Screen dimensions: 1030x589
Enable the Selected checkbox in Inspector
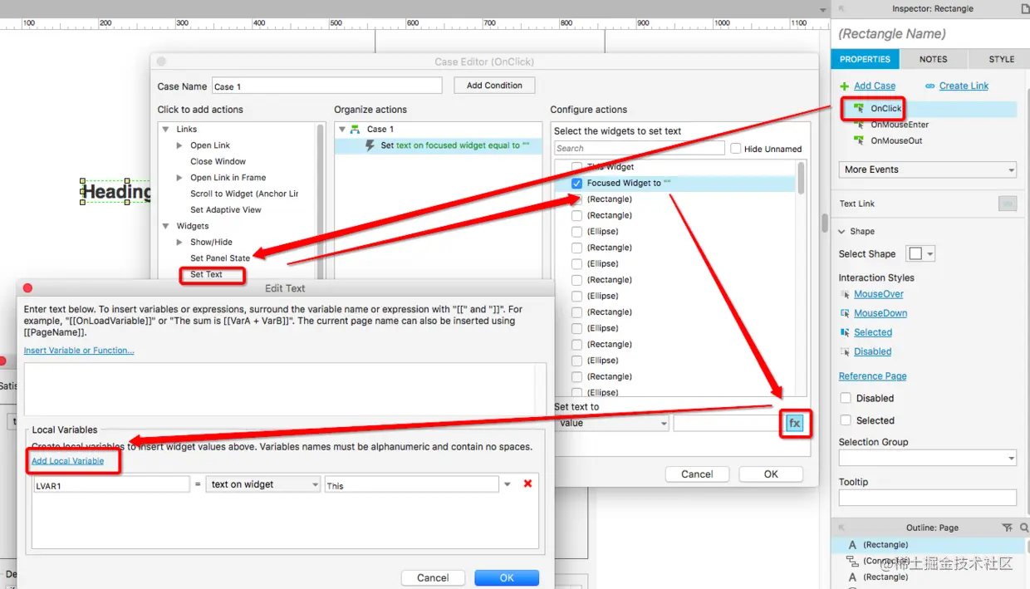846,420
